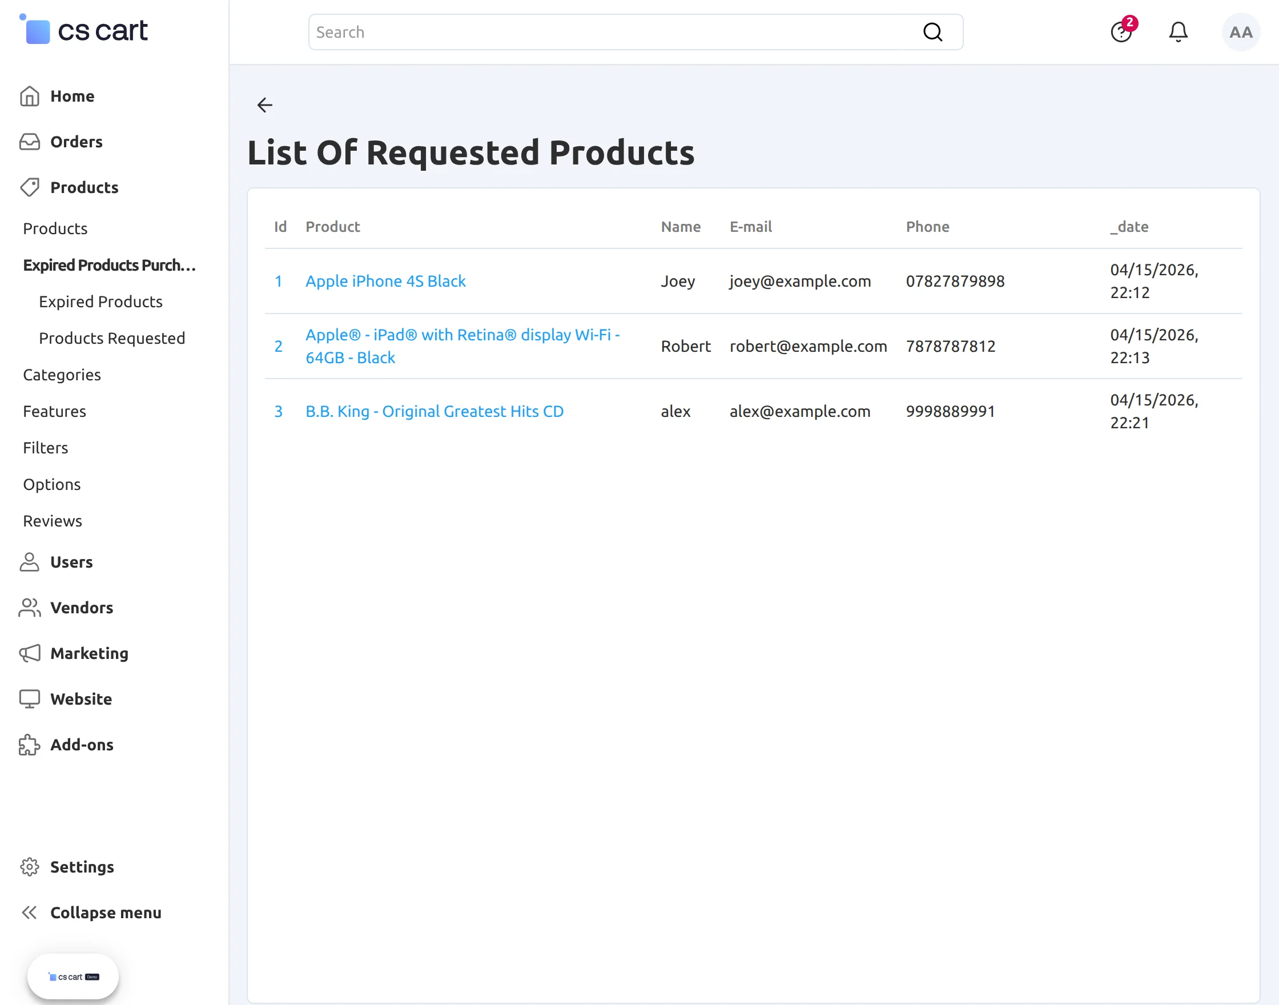The width and height of the screenshot is (1279, 1005).
Task: Click the Add-ons puzzle icon
Action: tap(30, 745)
